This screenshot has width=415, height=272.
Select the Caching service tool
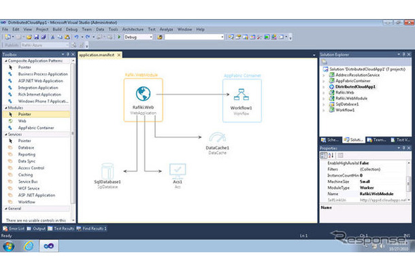pos(25,175)
